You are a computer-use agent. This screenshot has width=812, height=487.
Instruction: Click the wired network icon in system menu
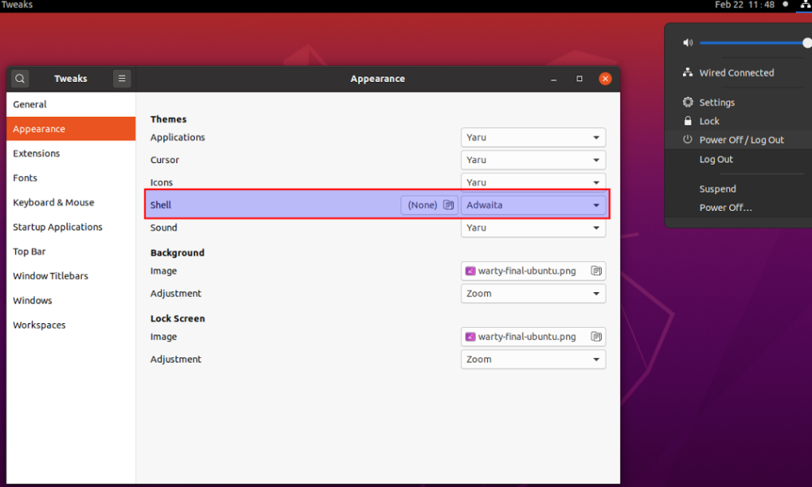point(688,72)
